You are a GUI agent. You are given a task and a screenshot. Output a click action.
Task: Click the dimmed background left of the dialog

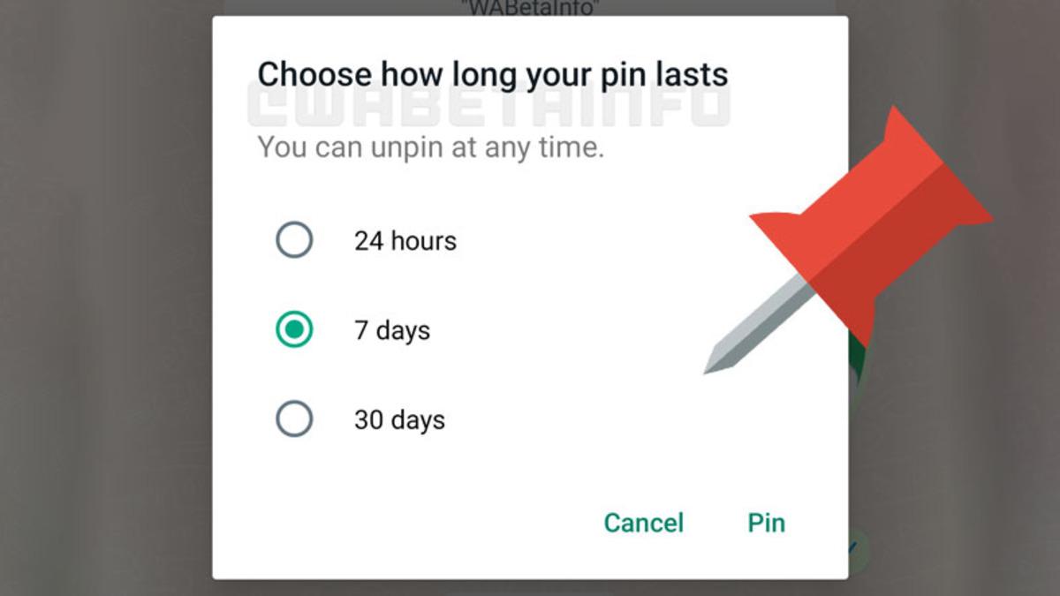106,300
